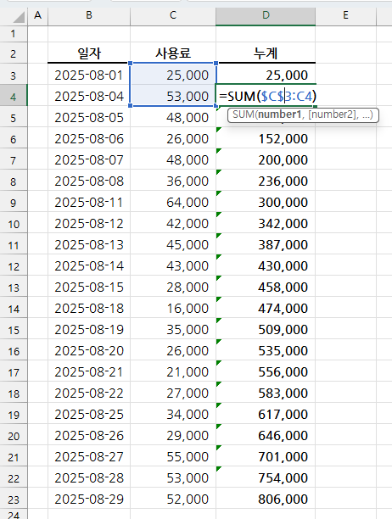Click date cell 2025-08-19
The image size is (392, 519).
89,329
